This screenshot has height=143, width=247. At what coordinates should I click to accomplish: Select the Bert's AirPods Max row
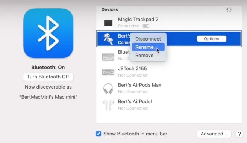[x=169, y=88]
